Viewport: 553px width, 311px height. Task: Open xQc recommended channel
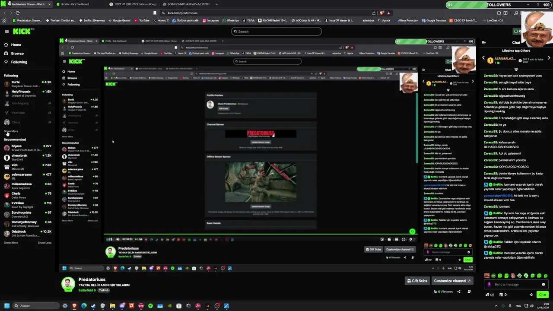28,167
